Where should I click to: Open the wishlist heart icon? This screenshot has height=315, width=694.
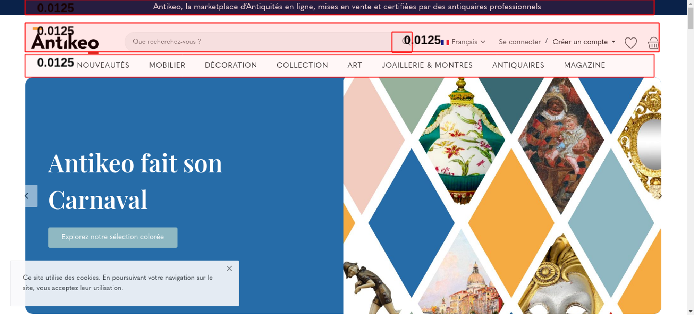(630, 43)
